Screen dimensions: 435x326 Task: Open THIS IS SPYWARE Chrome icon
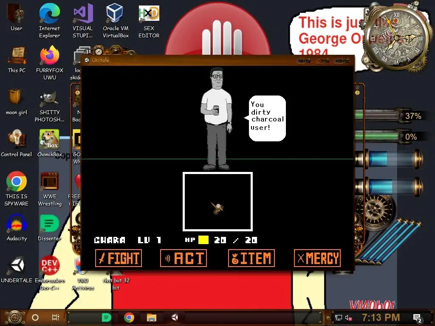point(17,189)
